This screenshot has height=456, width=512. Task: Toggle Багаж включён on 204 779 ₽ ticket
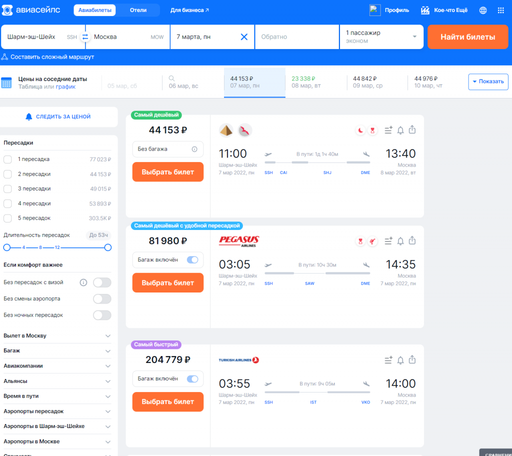(192, 378)
